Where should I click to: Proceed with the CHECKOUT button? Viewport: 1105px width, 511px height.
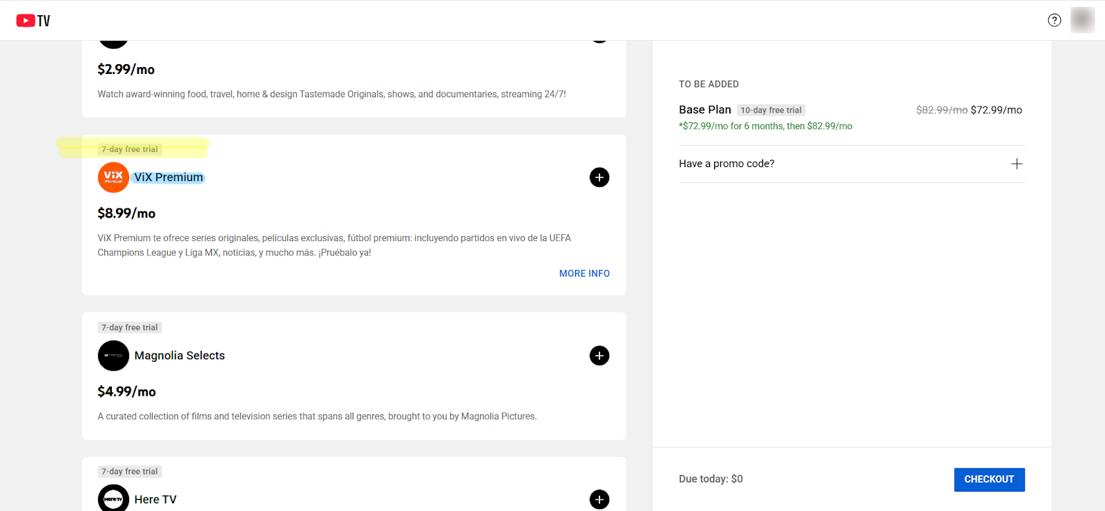point(989,479)
